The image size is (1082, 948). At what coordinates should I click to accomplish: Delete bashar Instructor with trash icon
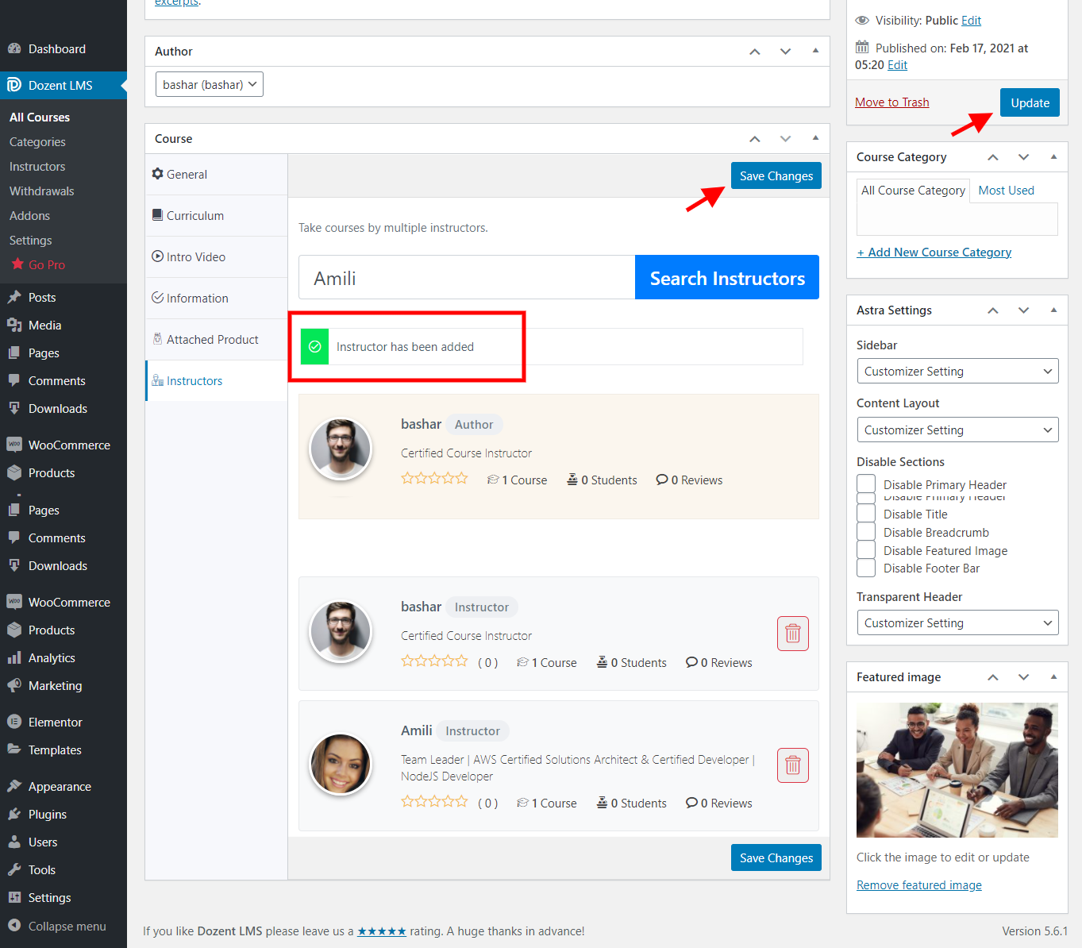click(x=793, y=634)
